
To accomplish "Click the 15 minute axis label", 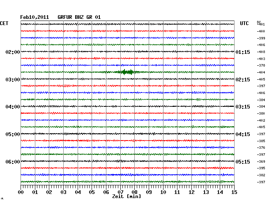I will pos(234,192).
